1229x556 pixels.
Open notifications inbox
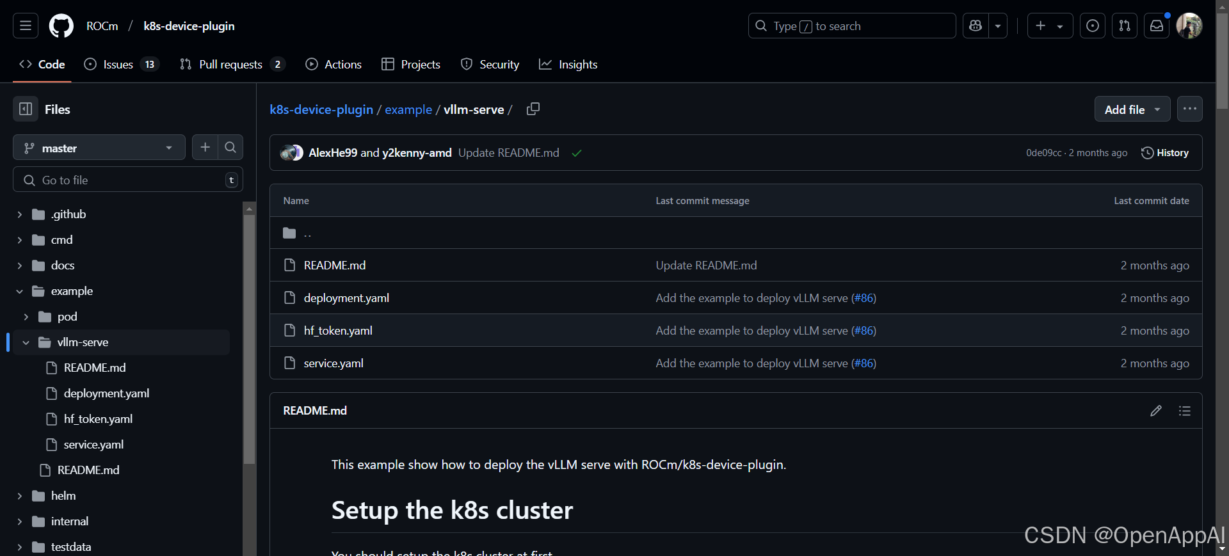pyautogui.click(x=1157, y=26)
